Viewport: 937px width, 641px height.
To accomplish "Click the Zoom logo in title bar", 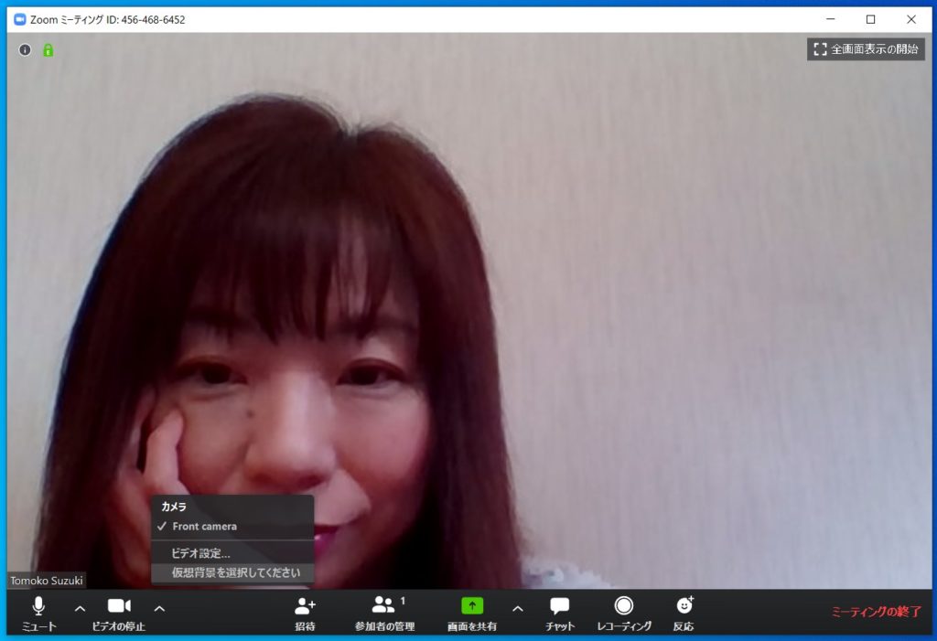I will (x=20, y=19).
